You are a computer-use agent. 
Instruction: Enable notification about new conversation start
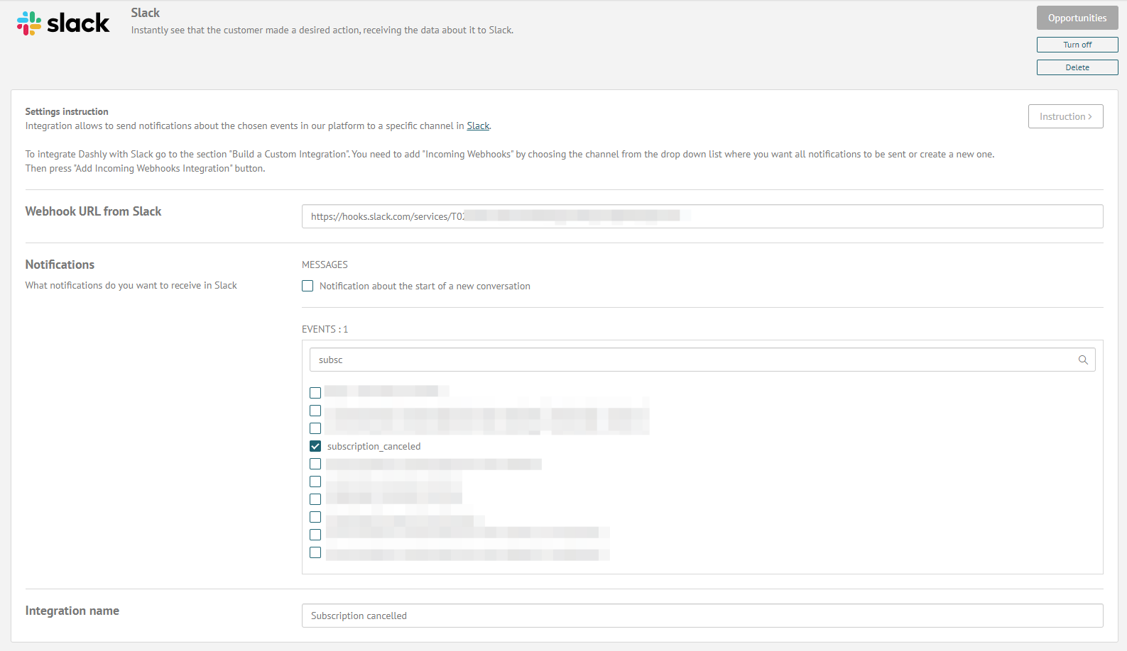307,286
